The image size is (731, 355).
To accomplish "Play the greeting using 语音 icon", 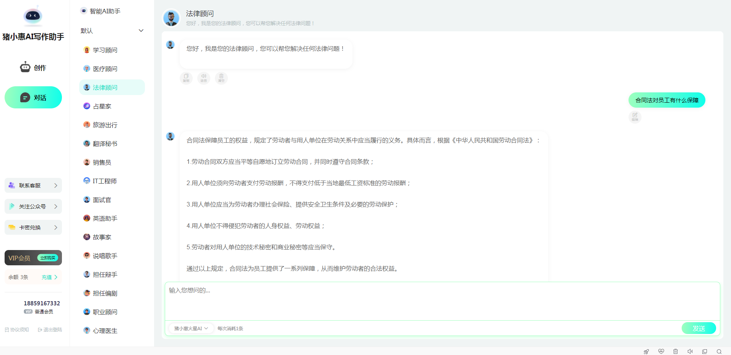I will (x=204, y=78).
